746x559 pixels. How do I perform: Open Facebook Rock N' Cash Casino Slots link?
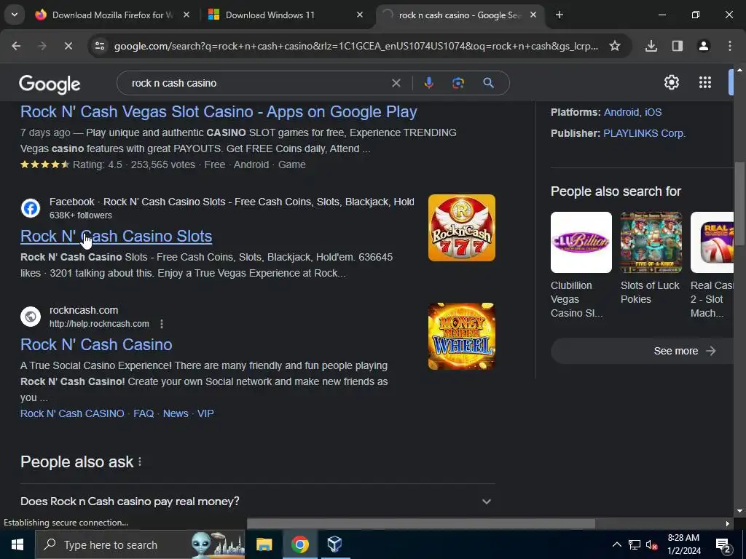[116, 237]
